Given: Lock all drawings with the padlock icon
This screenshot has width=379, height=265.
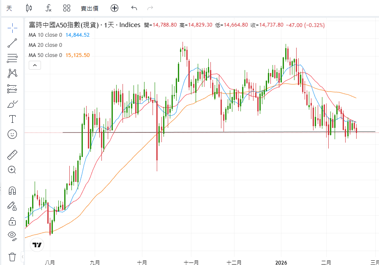Looking at the screenshot, I should (12, 221).
